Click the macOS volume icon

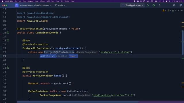(148, 1)
